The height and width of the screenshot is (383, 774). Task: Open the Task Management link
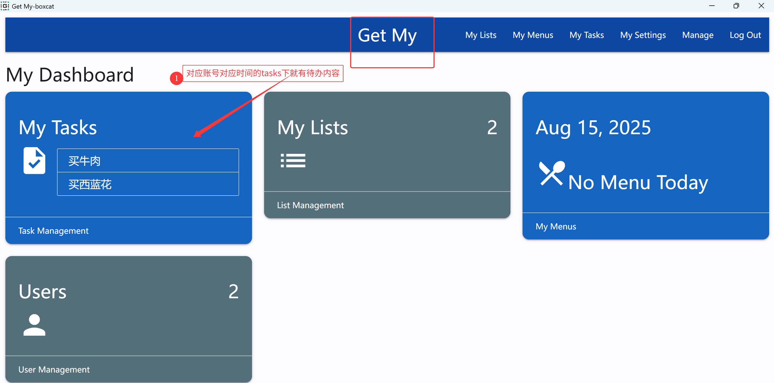pos(54,230)
